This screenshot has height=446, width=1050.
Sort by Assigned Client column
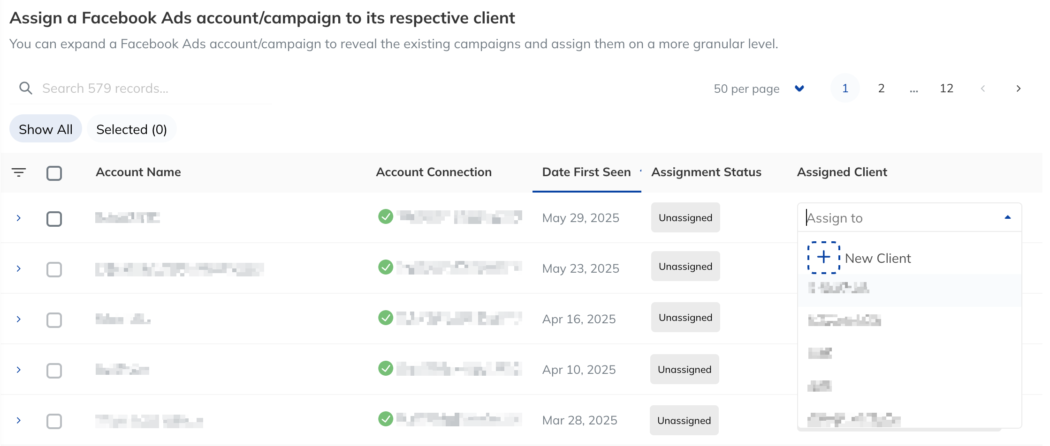click(842, 172)
